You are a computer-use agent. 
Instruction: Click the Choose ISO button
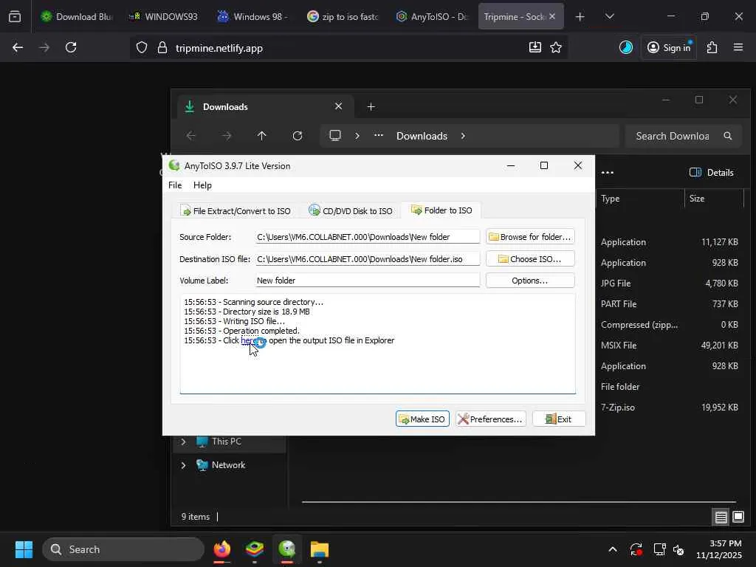[x=530, y=259]
